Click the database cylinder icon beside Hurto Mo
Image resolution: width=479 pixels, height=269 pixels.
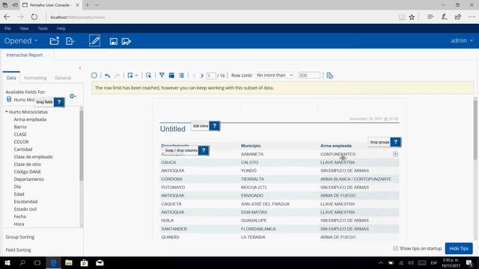(x=9, y=99)
